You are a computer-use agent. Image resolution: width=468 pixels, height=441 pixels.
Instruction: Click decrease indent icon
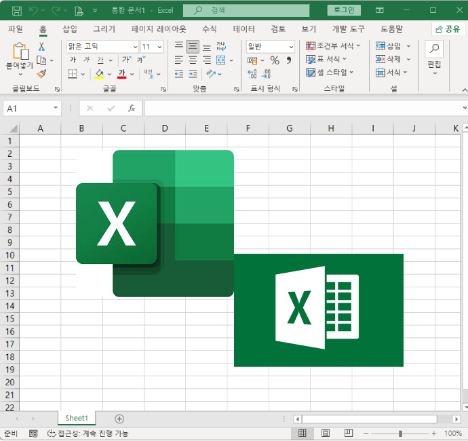click(179, 74)
